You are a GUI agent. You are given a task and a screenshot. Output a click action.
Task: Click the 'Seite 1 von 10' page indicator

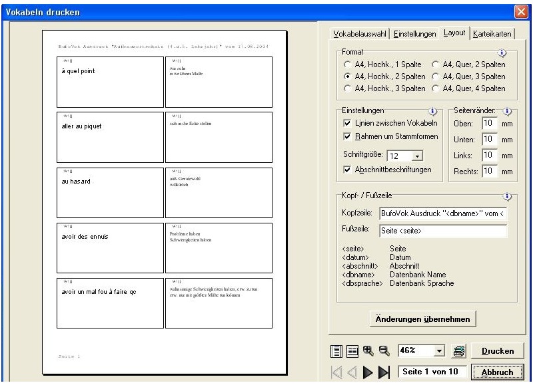tap(430, 372)
